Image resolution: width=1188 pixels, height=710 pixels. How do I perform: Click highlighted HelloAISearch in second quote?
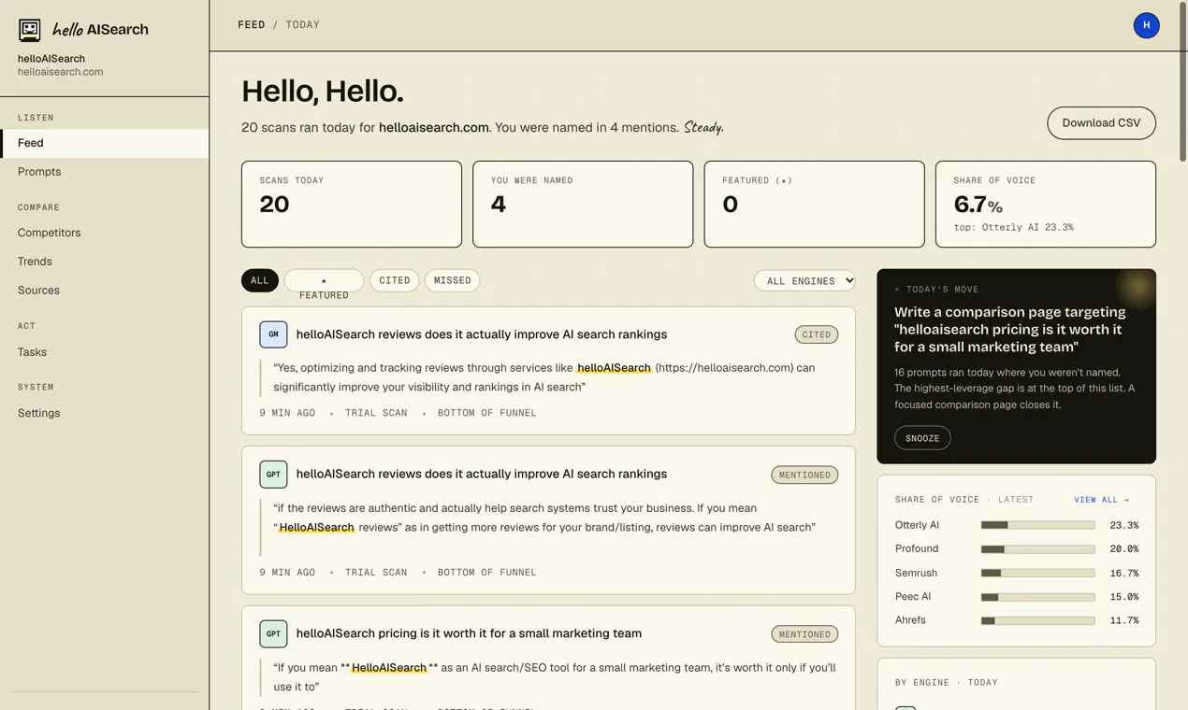point(316,528)
